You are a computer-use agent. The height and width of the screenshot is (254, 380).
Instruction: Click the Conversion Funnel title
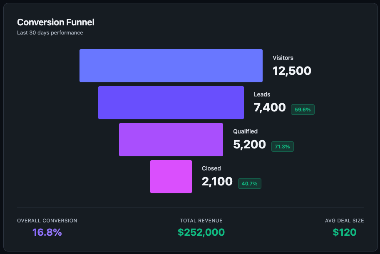click(x=56, y=22)
